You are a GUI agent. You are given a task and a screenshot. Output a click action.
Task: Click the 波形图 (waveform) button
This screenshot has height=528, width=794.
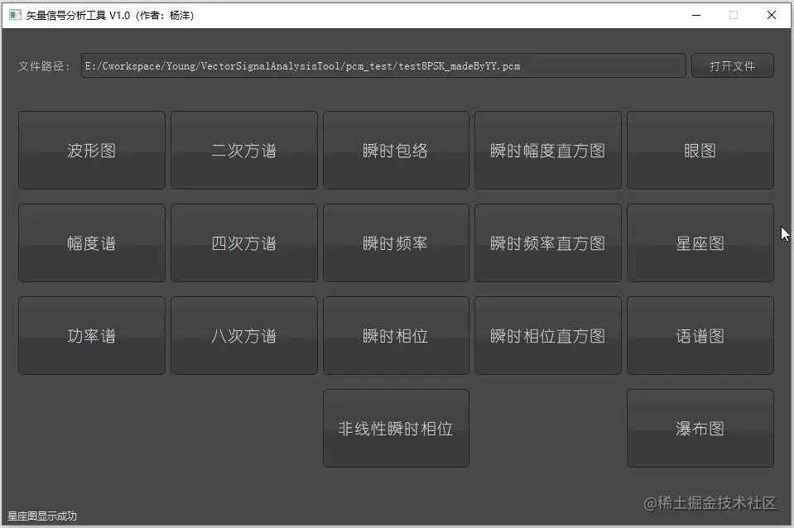click(x=91, y=150)
